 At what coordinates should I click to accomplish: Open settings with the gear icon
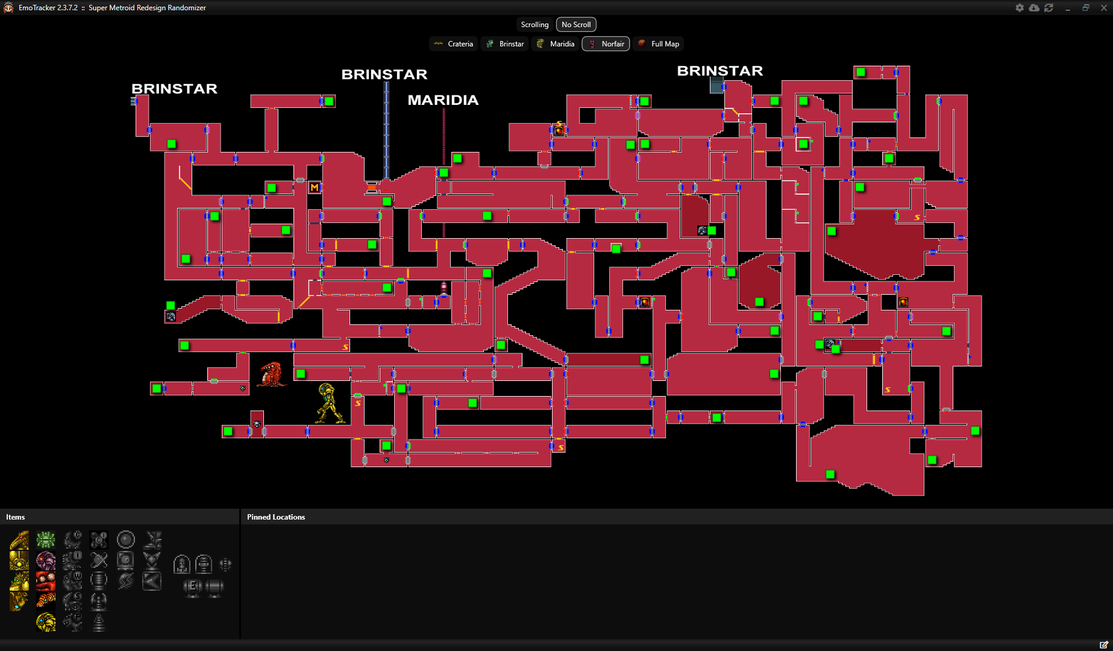tap(1020, 8)
